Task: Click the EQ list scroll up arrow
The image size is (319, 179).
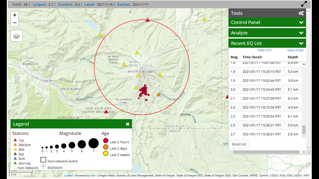Action: click(x=304, y=64)
